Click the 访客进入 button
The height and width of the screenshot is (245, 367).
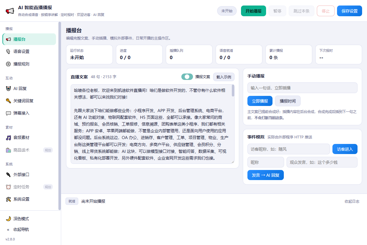tap(345, 149)
